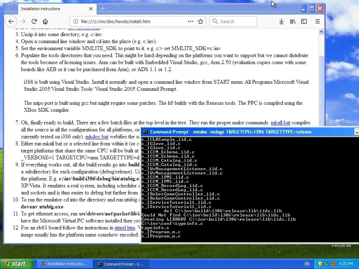The image size is (359, 269).
Task: Focus the browser Search box
Action: click(x=233, y=21)
